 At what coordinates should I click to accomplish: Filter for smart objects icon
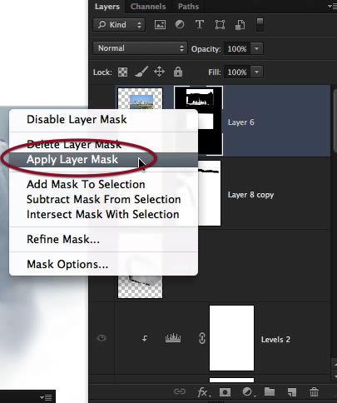[x=240, y=25]
